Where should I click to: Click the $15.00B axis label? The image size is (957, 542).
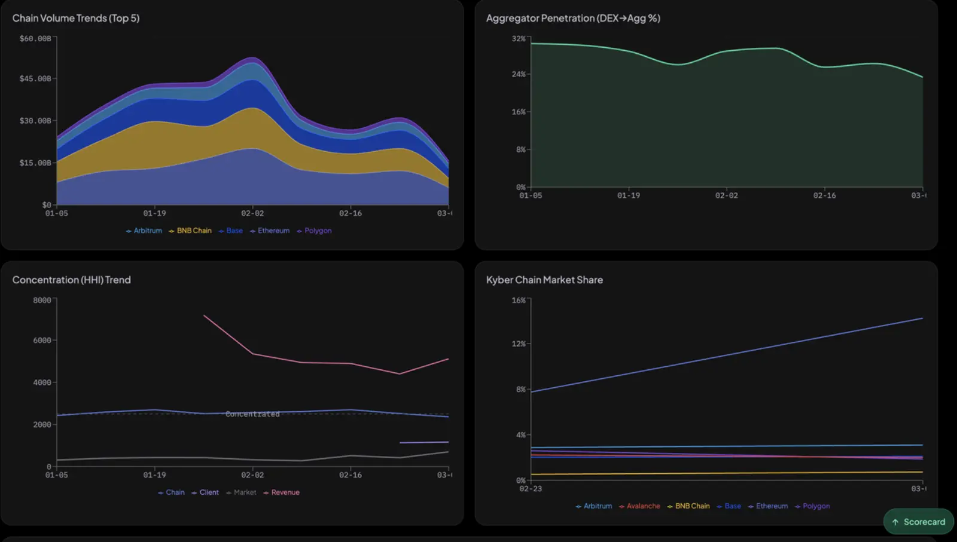pos(35,163)
